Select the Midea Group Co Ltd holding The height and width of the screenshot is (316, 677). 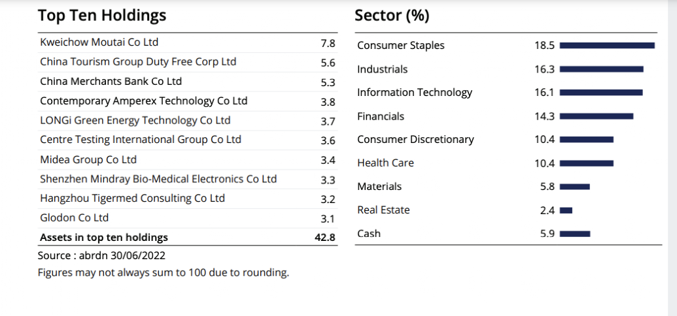click(x=88, y=159)
